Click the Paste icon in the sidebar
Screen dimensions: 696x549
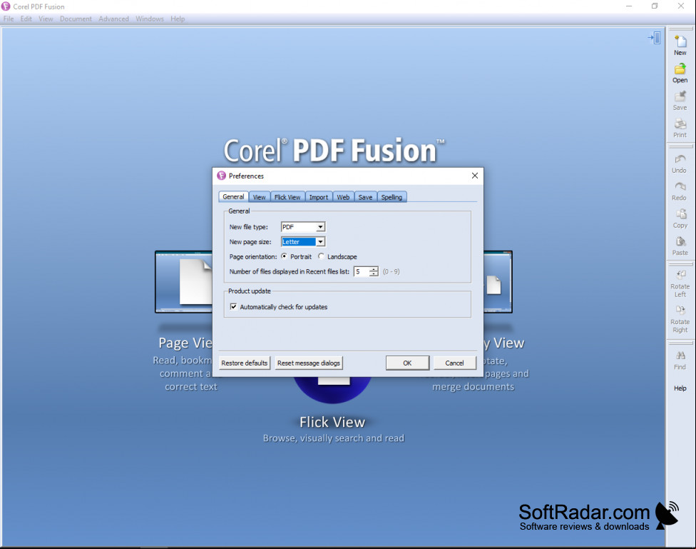click(680, 241)
